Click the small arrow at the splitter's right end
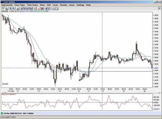Screen dimensions: 162x119 point(159,93)
